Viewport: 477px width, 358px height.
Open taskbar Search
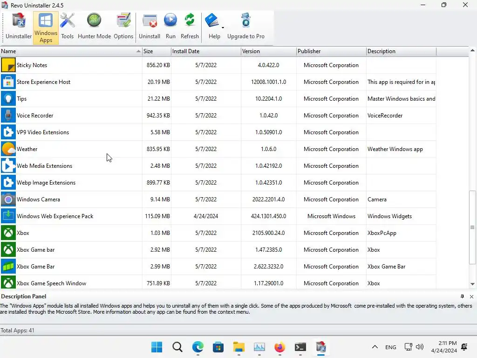(177, 347)
